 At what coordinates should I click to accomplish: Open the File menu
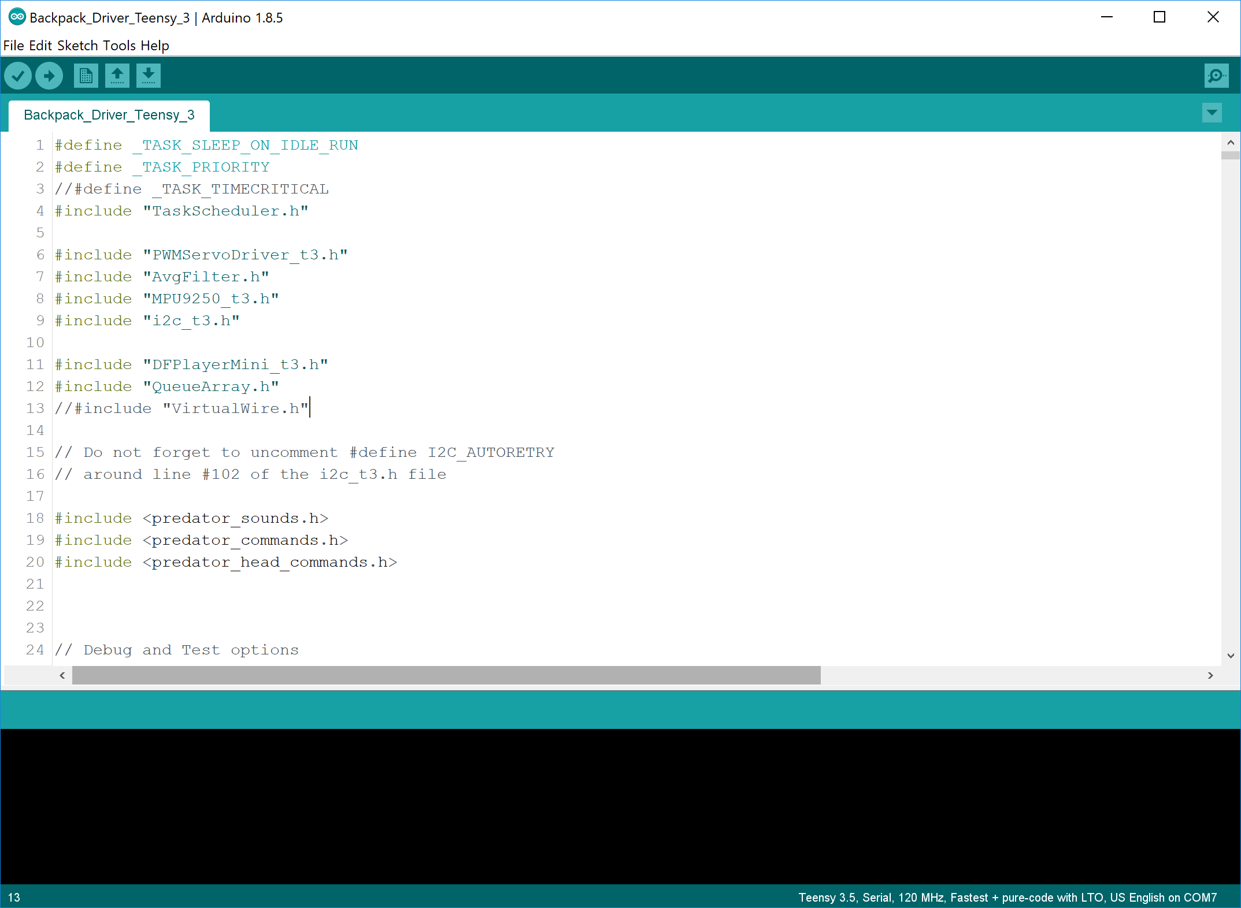(13, 45)
